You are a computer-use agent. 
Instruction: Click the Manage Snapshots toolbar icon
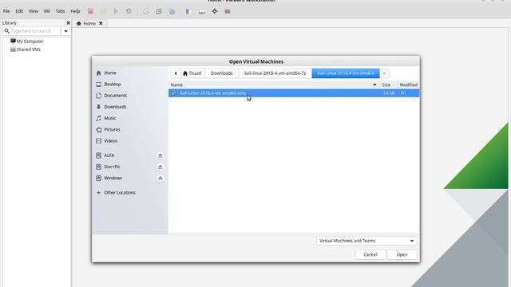coord(172,11)
